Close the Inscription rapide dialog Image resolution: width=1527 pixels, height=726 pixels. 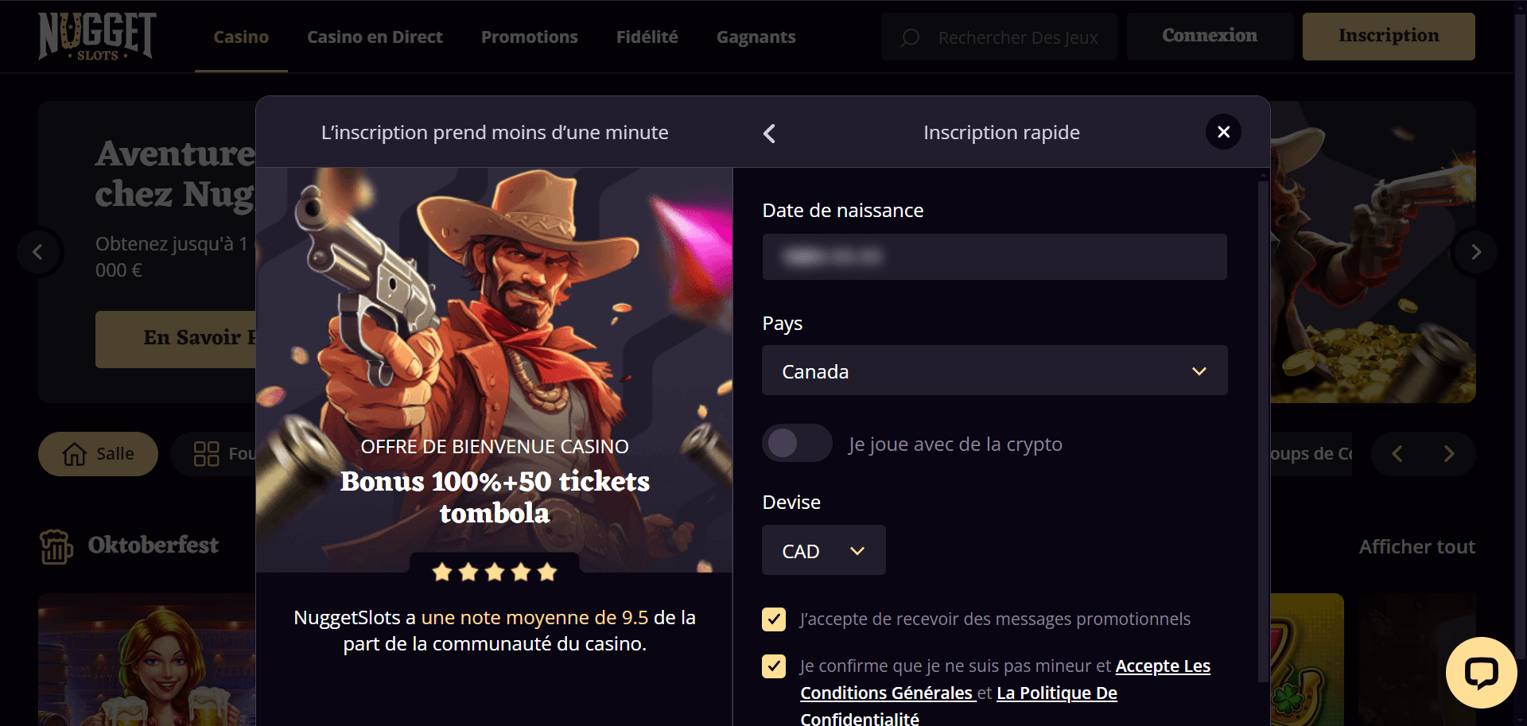[1223, 132]
